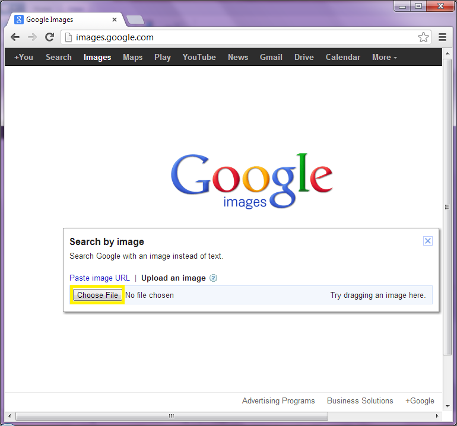Close the Google Images tab
This screenshot has width=457, height=426.
pyautogui.click(x=115, y=20)
